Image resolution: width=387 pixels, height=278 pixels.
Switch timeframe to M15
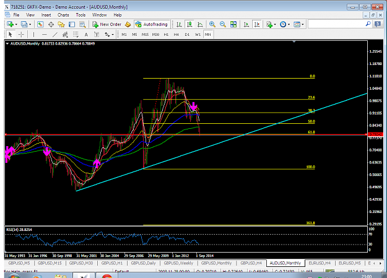(145, 35)
